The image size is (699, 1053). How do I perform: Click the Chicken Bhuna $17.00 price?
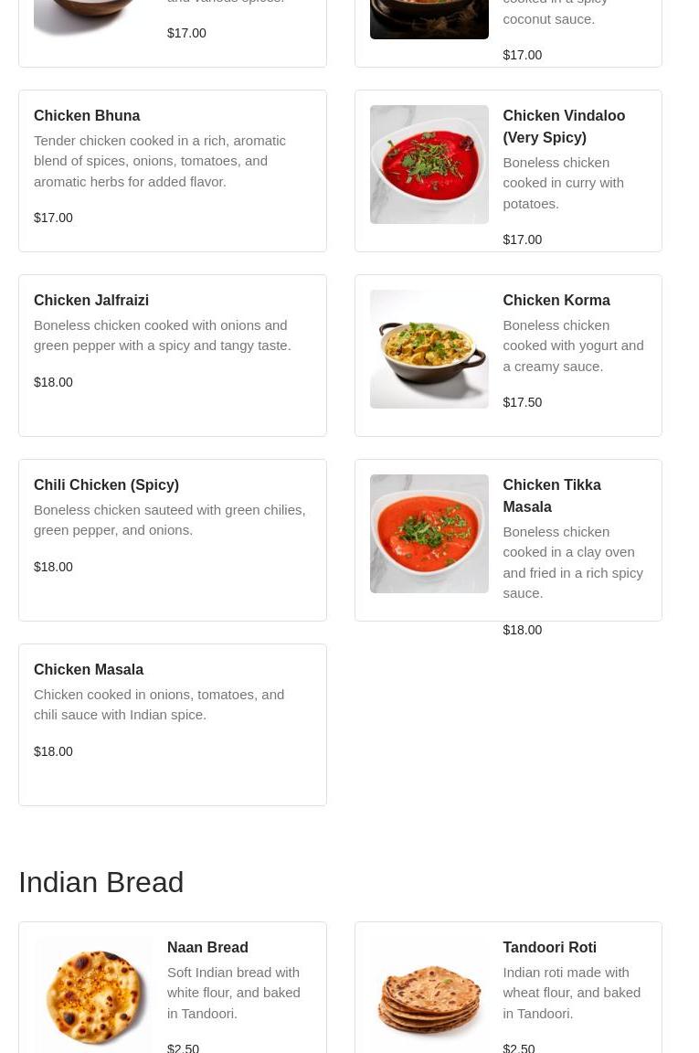53,218
